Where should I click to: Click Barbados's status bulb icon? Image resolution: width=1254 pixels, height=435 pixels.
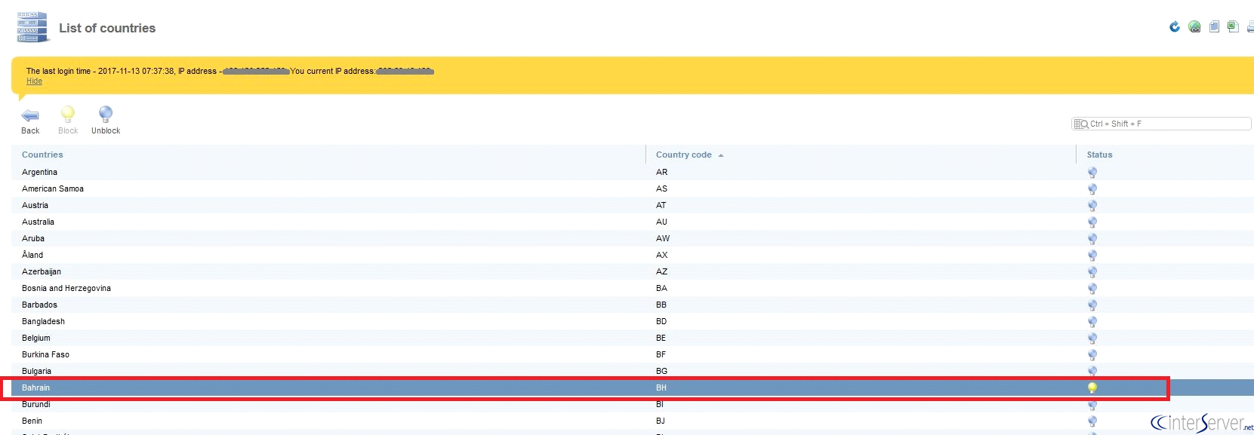click(x=1092, y=305)
